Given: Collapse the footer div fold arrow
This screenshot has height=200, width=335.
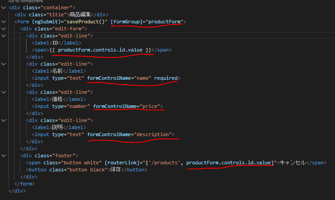Looking at the screenshot, I should click(4, 156).
